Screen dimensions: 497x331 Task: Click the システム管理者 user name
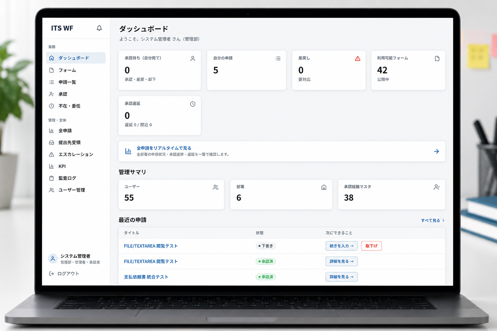(x=75, y=256)
